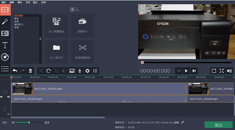
Task: Select video clip 20171105_165648 thumbnail on timeline
Action: click(198, 89)
